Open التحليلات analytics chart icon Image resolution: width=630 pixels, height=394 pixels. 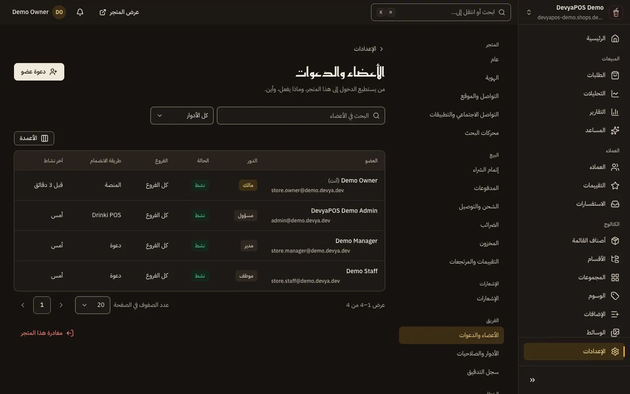coord(615,94)
